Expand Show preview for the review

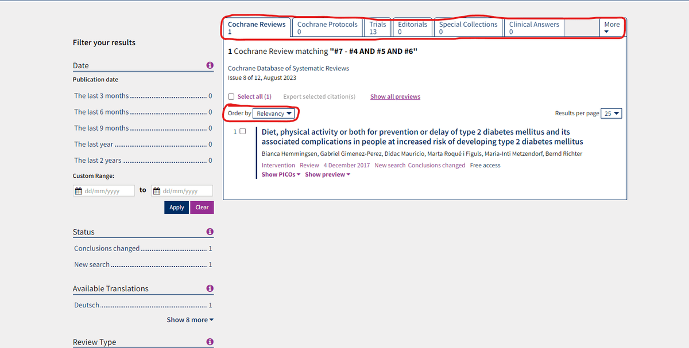[x=327, y=174]
